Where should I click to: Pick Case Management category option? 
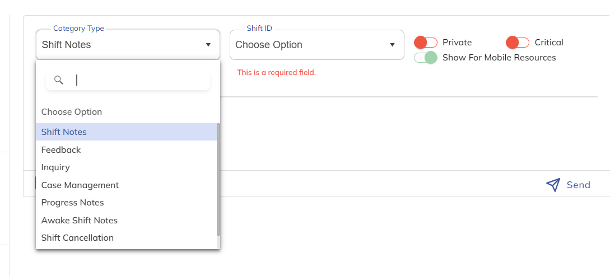click(x=80, y=185)
